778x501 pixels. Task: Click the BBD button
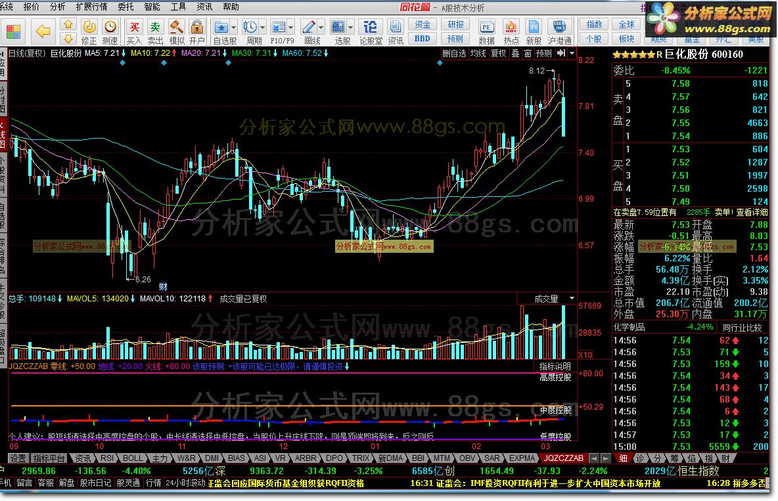(423, 38)
